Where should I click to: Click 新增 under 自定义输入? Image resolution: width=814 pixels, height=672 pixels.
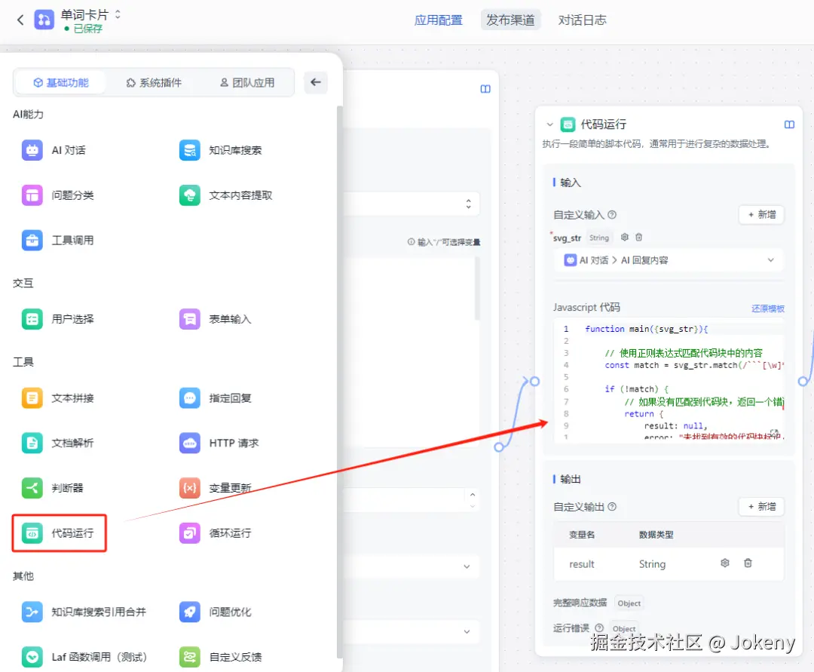coord(761,214)
